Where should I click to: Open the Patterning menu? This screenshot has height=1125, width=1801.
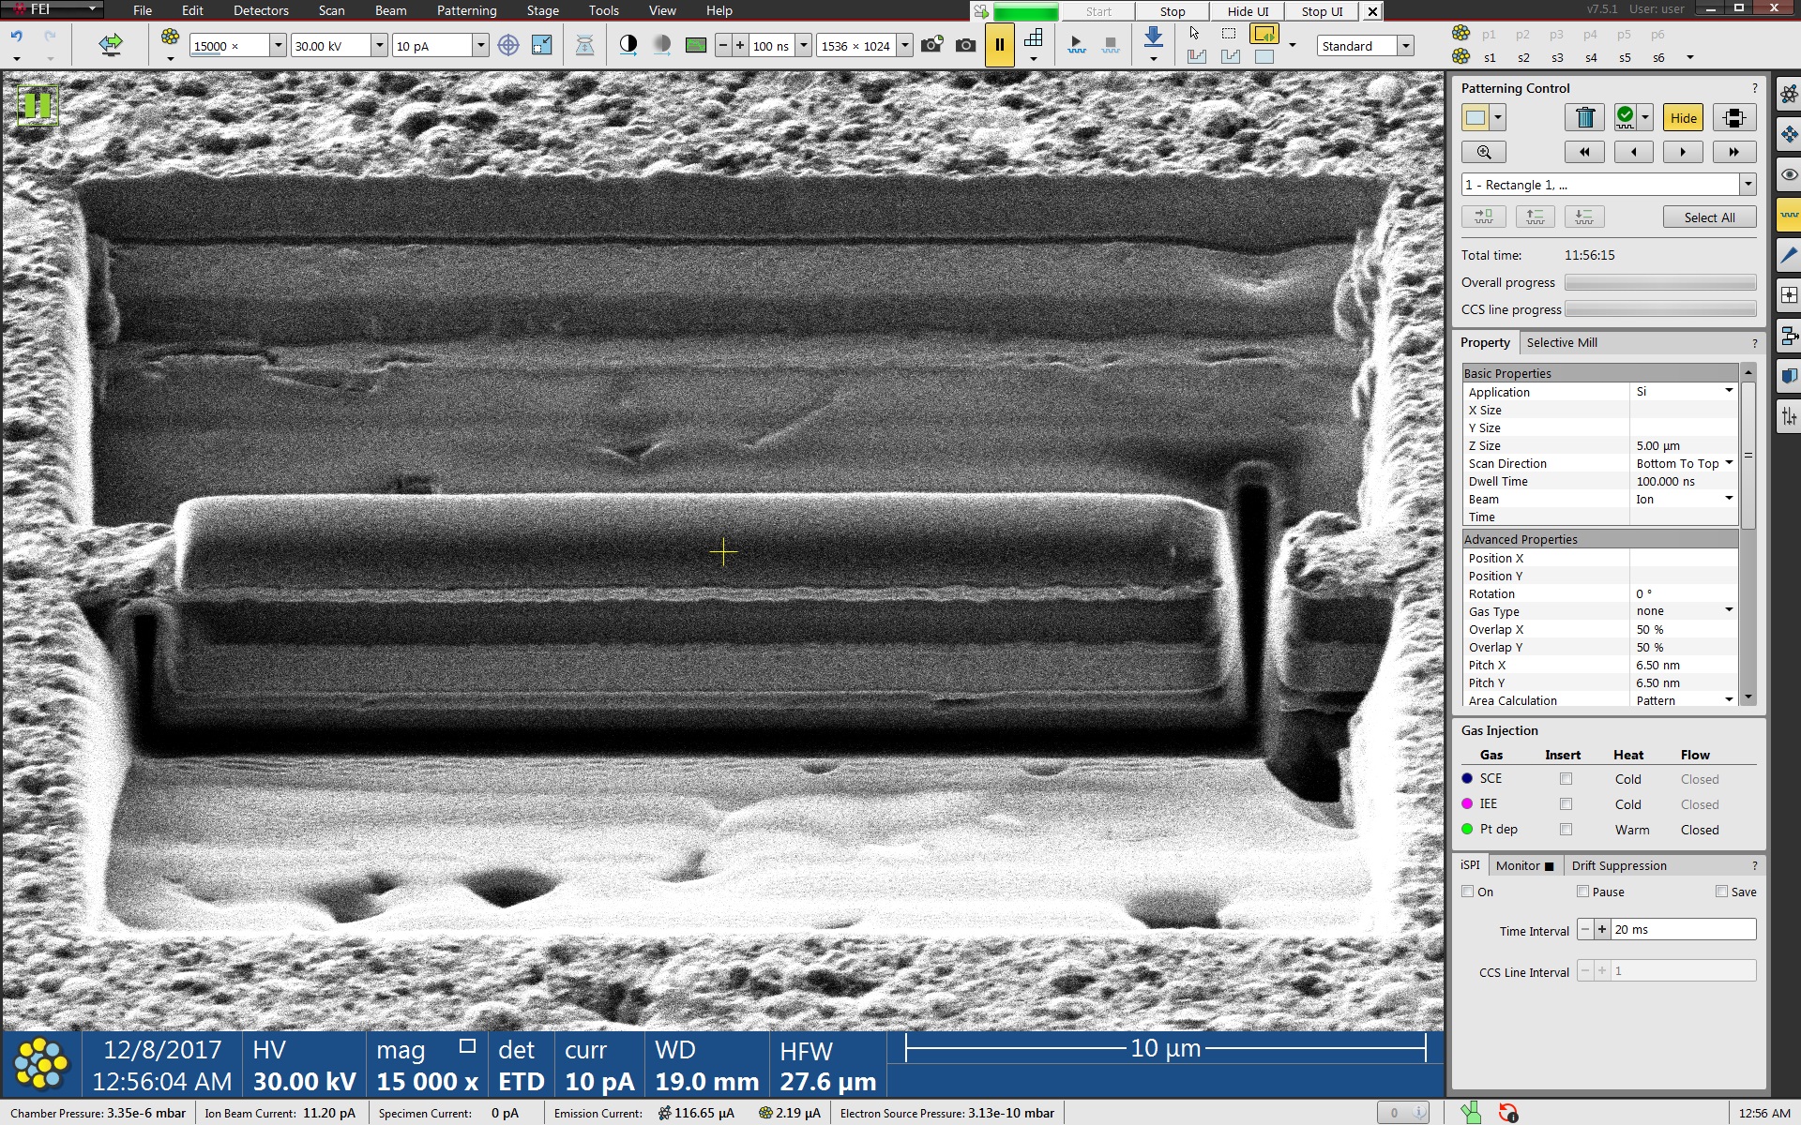tap(466, 10)
